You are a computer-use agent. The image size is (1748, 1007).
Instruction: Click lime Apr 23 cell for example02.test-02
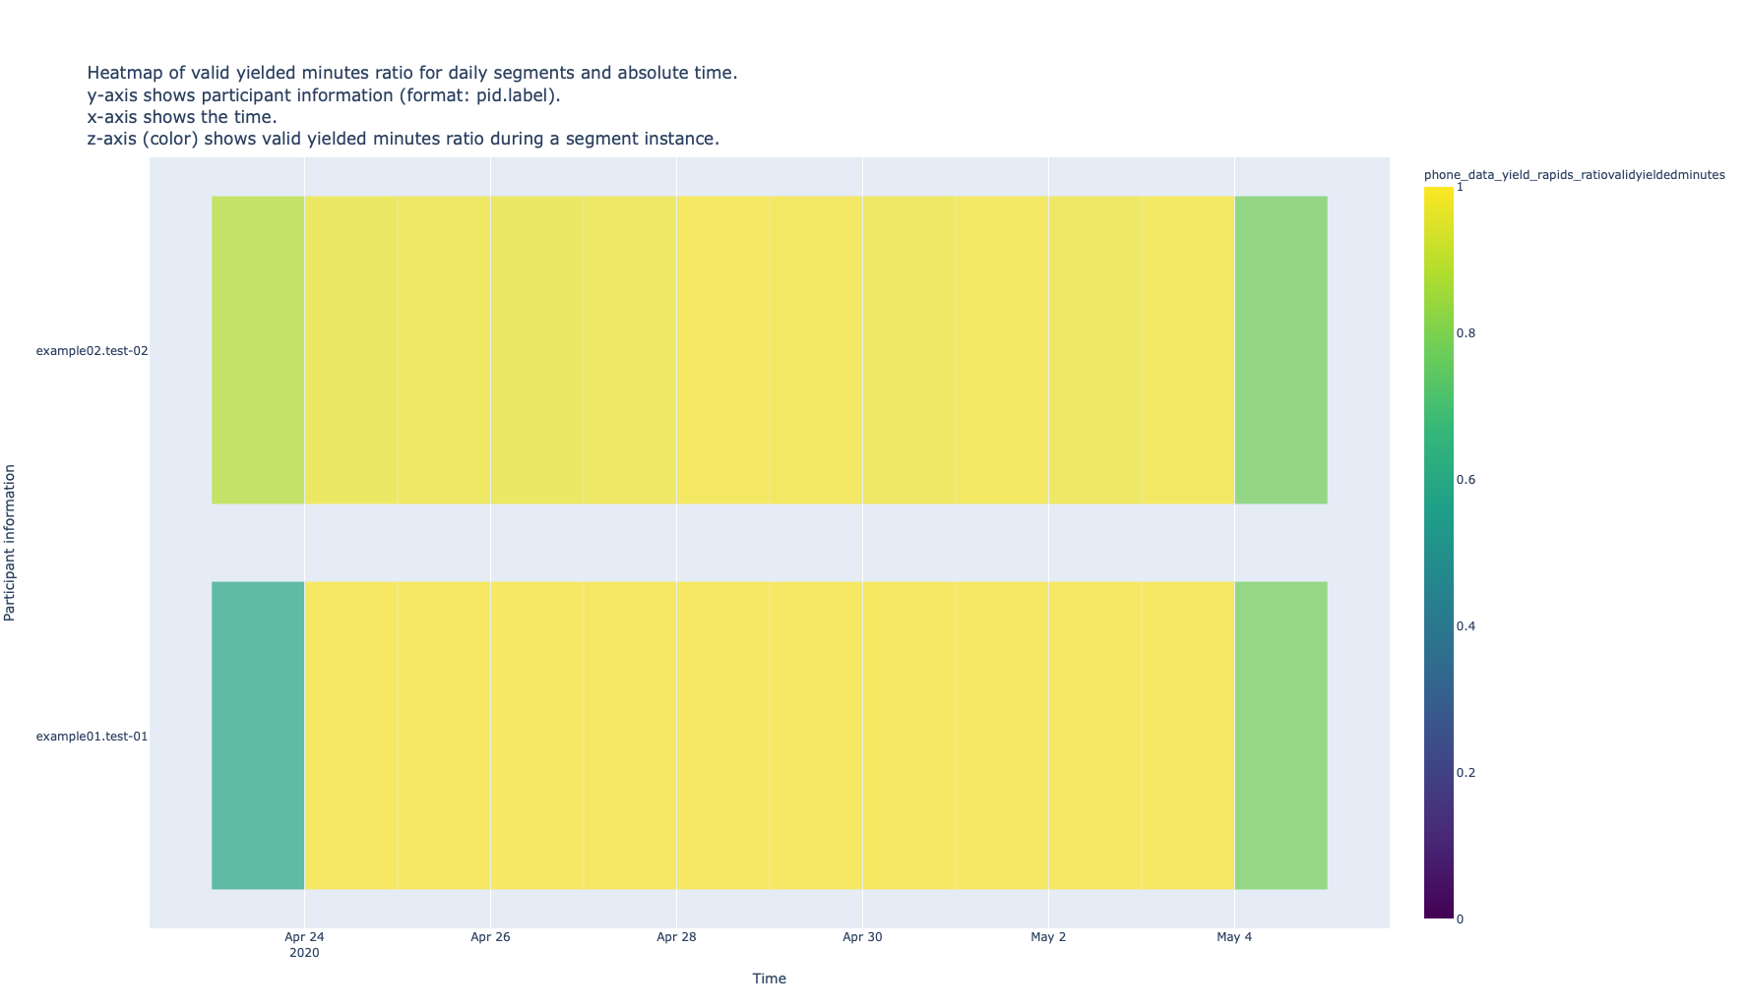pos(258,349)
